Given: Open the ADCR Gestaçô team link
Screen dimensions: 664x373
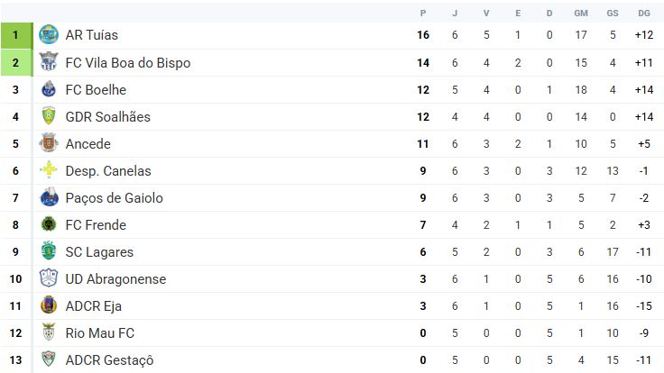Looking at the screenshot, I should point(109,360).
